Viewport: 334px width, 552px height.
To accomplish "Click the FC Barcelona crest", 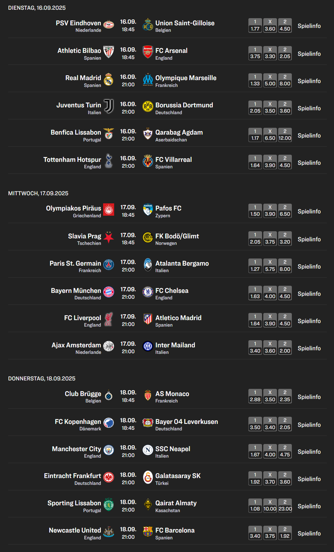I will (148, 532).
